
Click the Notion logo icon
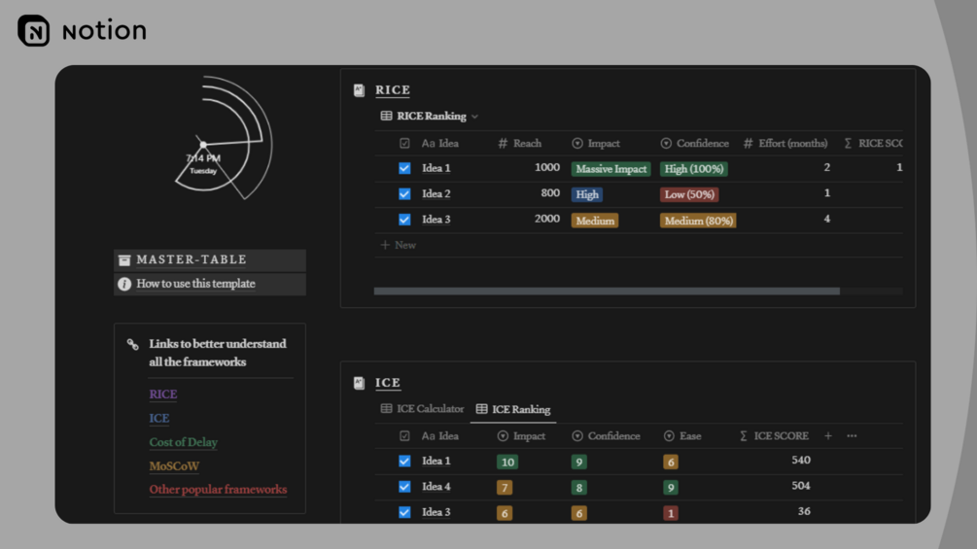pyautogui.click(x=34, y=30)
